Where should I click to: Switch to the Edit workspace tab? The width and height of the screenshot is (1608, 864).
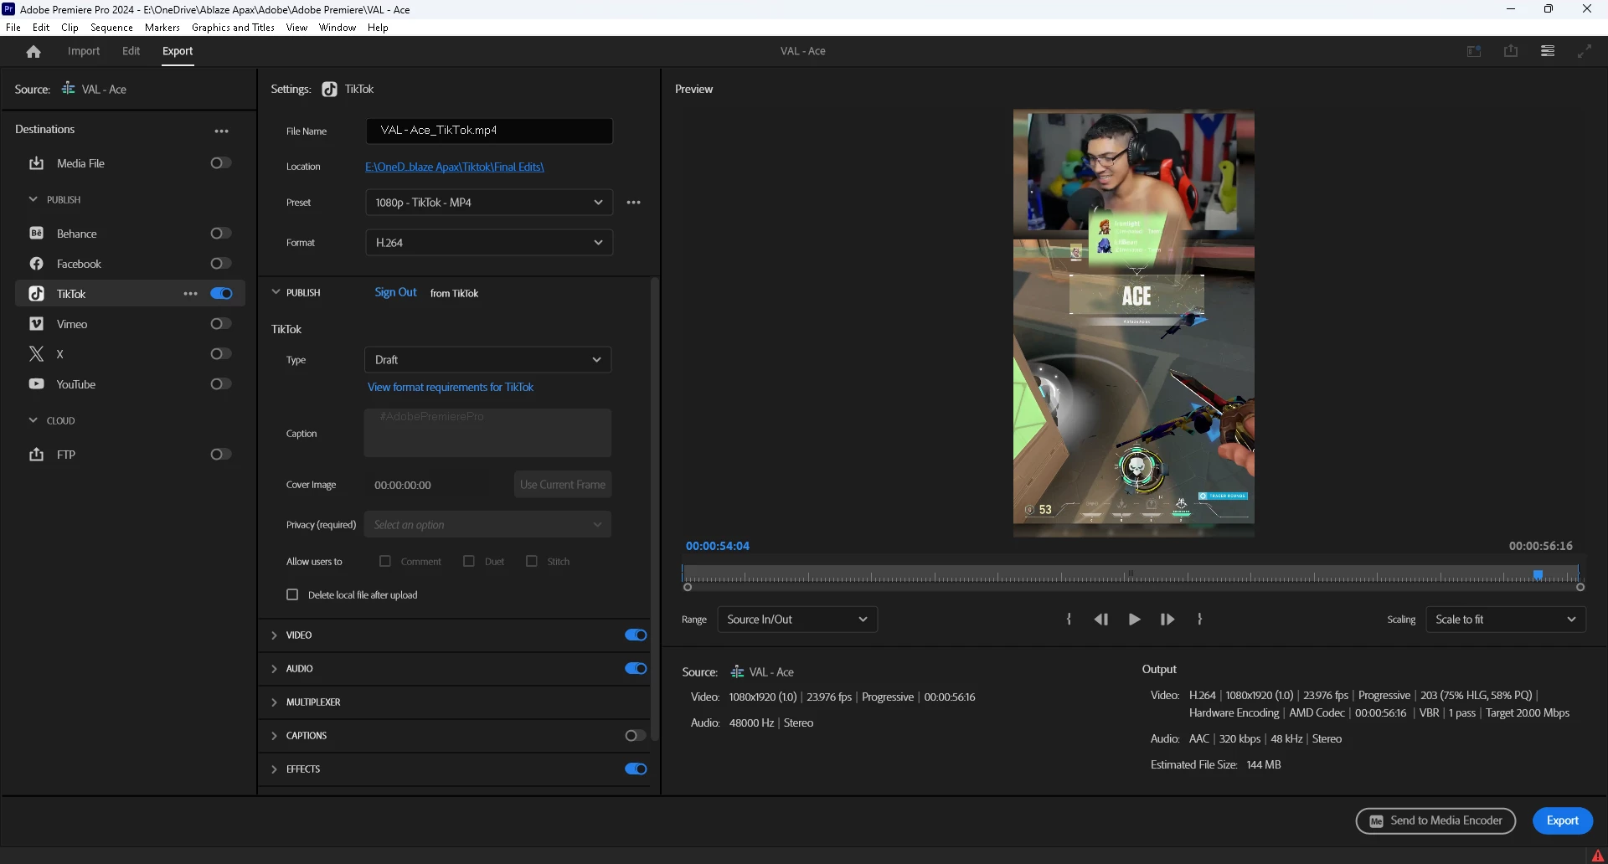pyautogui.click(x=131, y=51)
